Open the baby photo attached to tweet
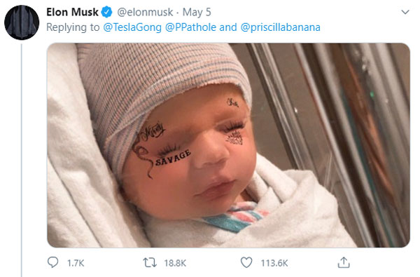 click(x=228, y=145)
